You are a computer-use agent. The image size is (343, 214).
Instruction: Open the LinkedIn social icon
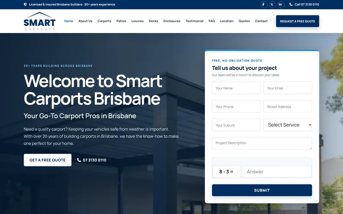tap(281, 4)
